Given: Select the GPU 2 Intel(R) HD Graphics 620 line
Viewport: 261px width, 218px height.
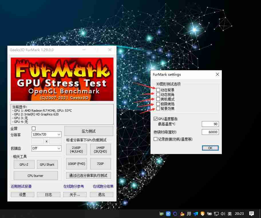Looking at the screenshot, I should [x=35, y=114].
